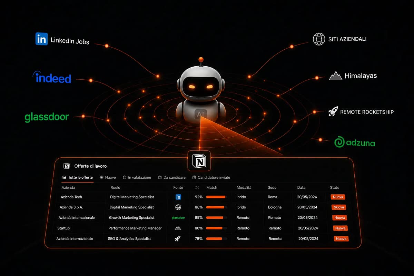The width and height of the screenshot is (414, 276).
Task: Click the Sede column header
Action: pyautogui.click(x=272, y=187)
